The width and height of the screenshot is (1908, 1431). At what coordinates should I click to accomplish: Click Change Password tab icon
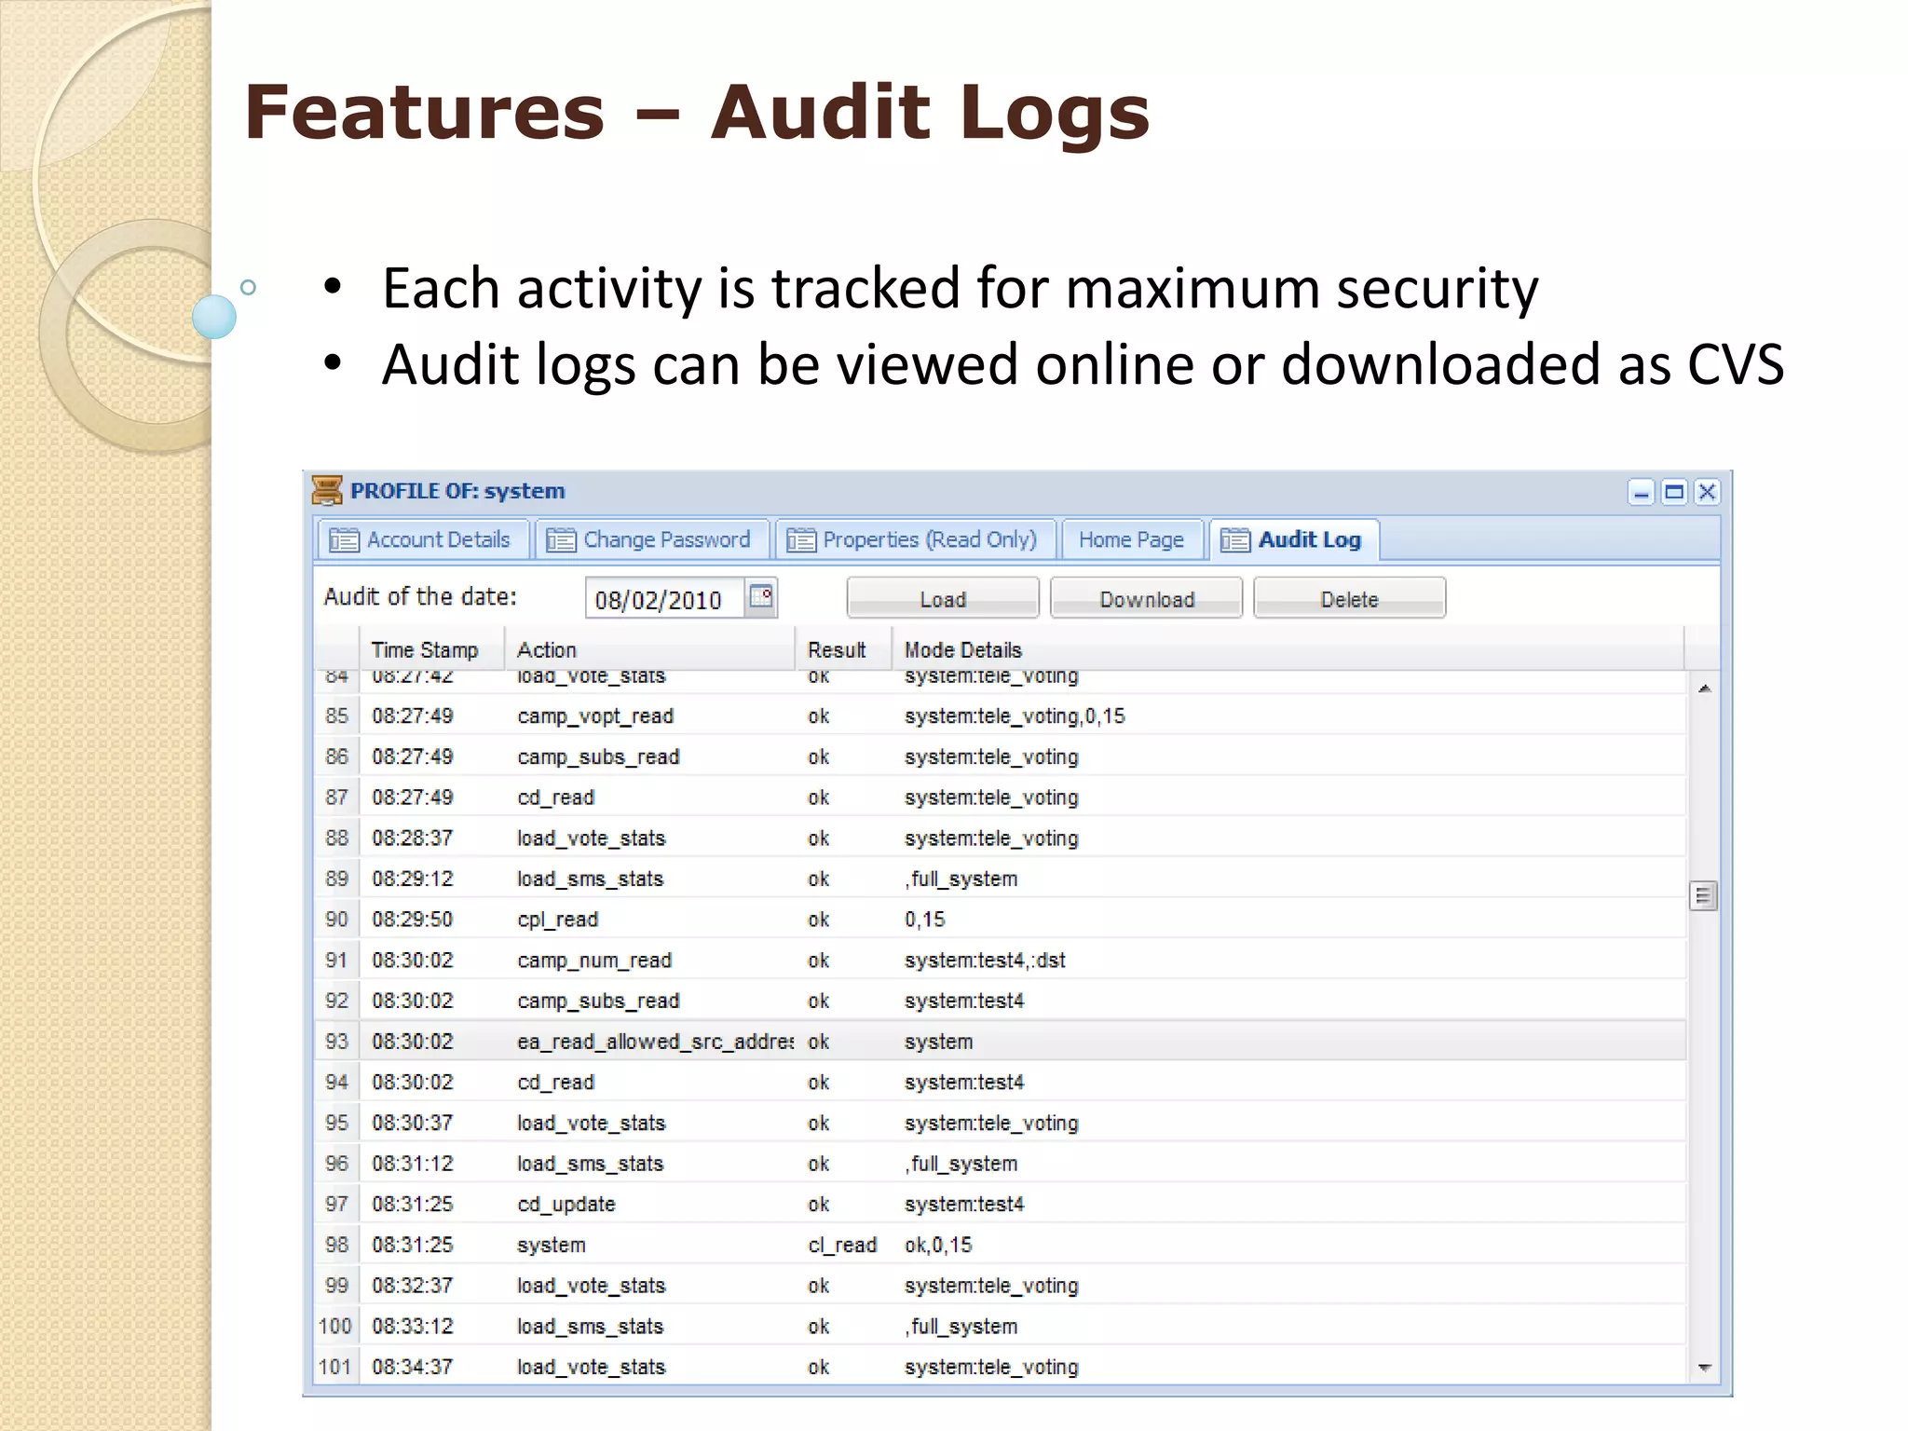click(561, 540)
